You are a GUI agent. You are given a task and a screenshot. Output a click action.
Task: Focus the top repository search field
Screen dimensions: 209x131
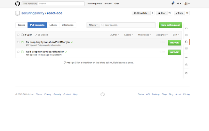click(x=53, y=4)
